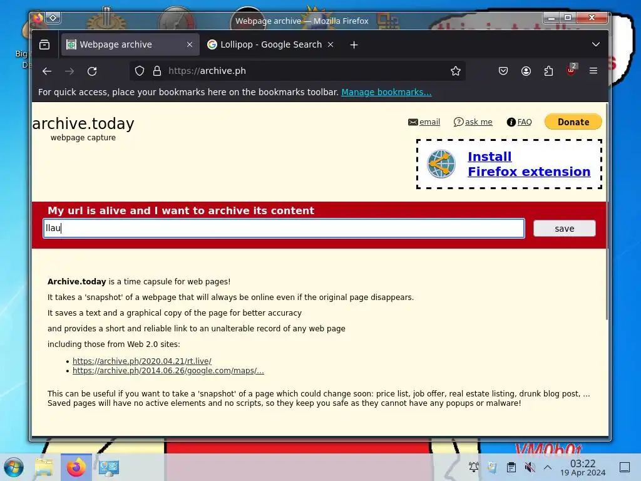The height and width of the screenshot is (481, 641).
Task: Click the notification bell tray icon
Action: coord(474,467)
